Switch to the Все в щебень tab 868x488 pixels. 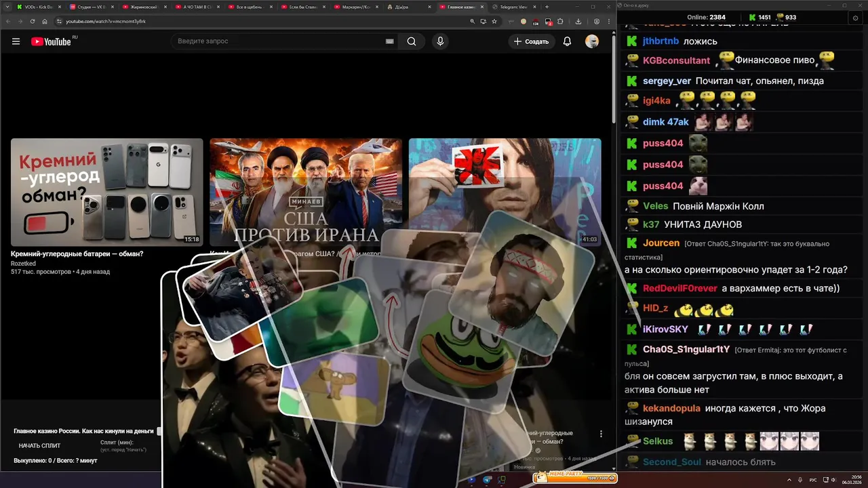[x=250, y=7]
